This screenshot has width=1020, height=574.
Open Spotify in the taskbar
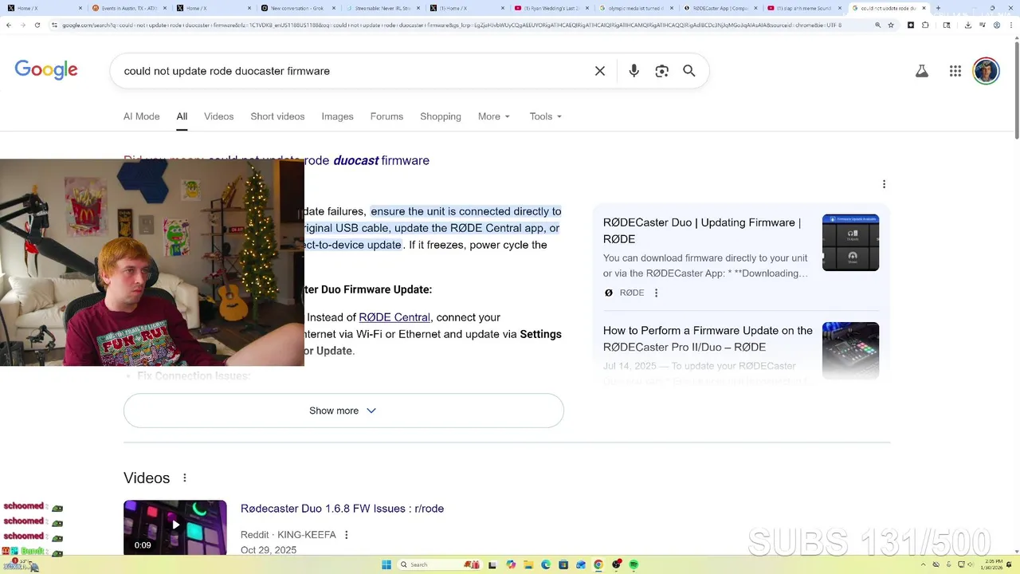coord(634,564)
